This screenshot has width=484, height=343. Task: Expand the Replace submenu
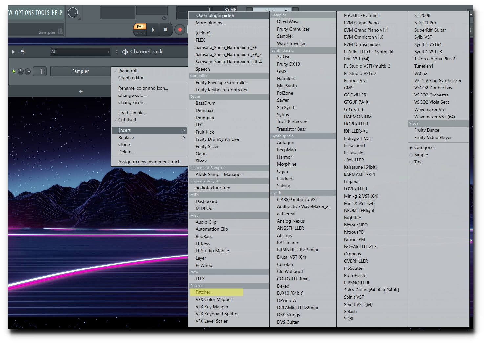(x=149, y=138)
